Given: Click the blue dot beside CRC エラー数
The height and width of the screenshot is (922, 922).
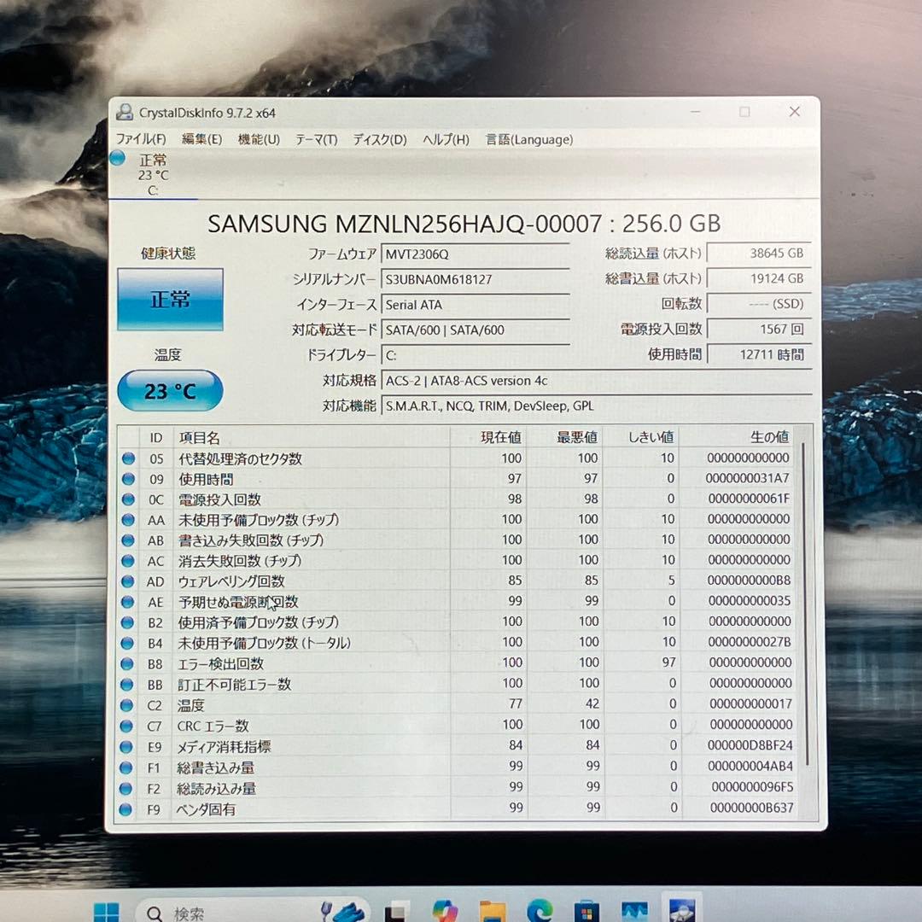Looking at the screenshot, I should 128,725.
